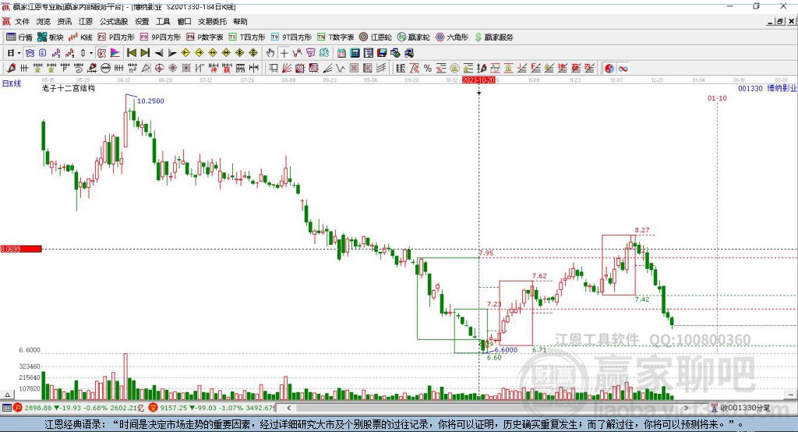Open the T数字表 time table
This screenshot has width=798, height=432.
335,37
